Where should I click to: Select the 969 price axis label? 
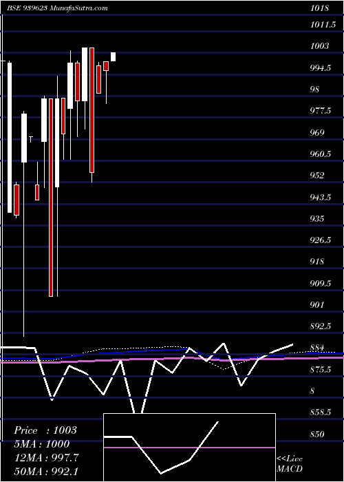pos(318,132)
